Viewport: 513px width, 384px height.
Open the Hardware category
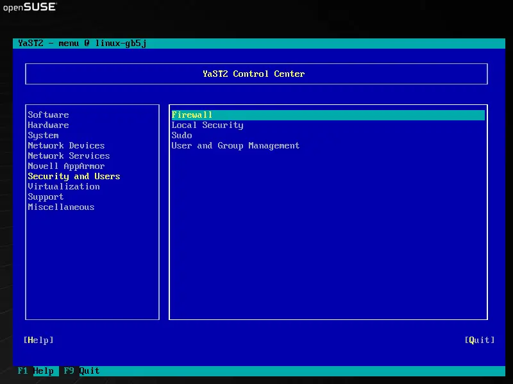click(49, 125)
